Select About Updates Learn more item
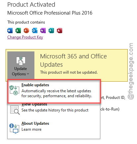 pyautogui.click(x=54, y=127)
